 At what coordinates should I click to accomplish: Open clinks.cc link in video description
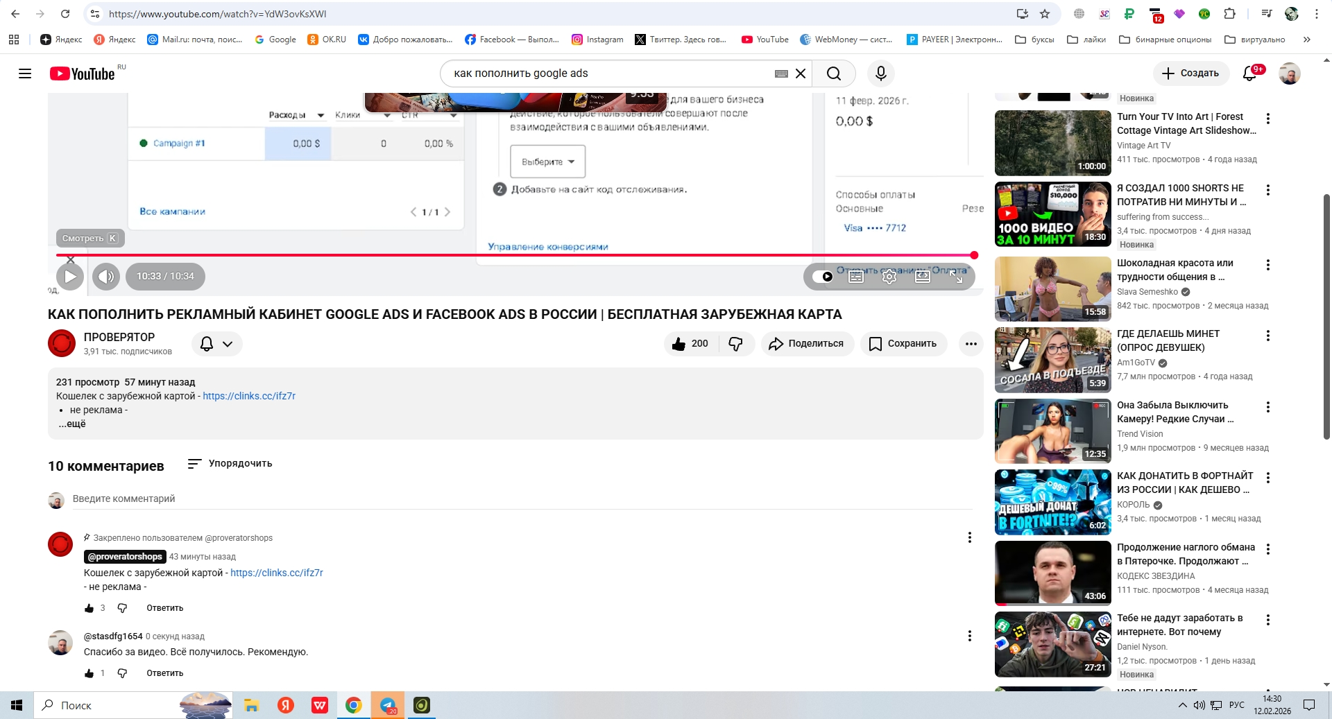[249, 396]
